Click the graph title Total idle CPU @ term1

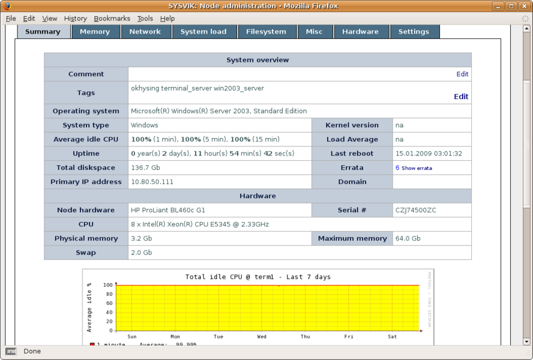(x=258, y=277)
